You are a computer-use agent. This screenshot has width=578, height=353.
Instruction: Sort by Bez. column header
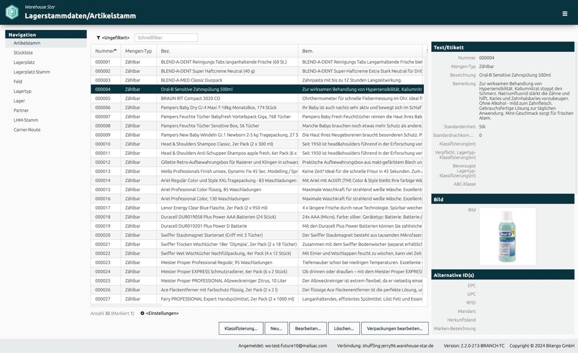pyautogui.click(x=227, y=51)
